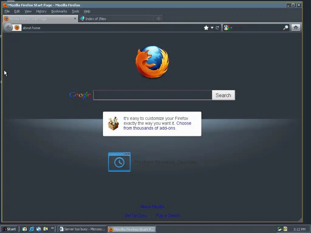Click the Firefox site identity icon in the address bar
This screenshot has width=311, height=233.
point(17,28)
